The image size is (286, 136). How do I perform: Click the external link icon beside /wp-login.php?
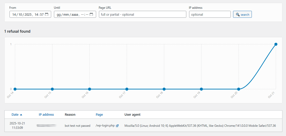117,126
